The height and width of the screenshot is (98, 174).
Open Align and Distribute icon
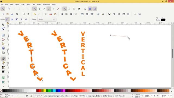click(128, 14)
